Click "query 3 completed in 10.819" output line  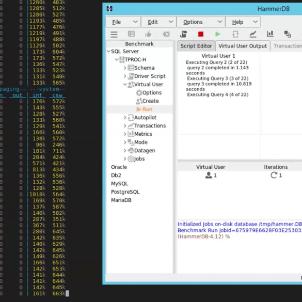coord(219,84)
